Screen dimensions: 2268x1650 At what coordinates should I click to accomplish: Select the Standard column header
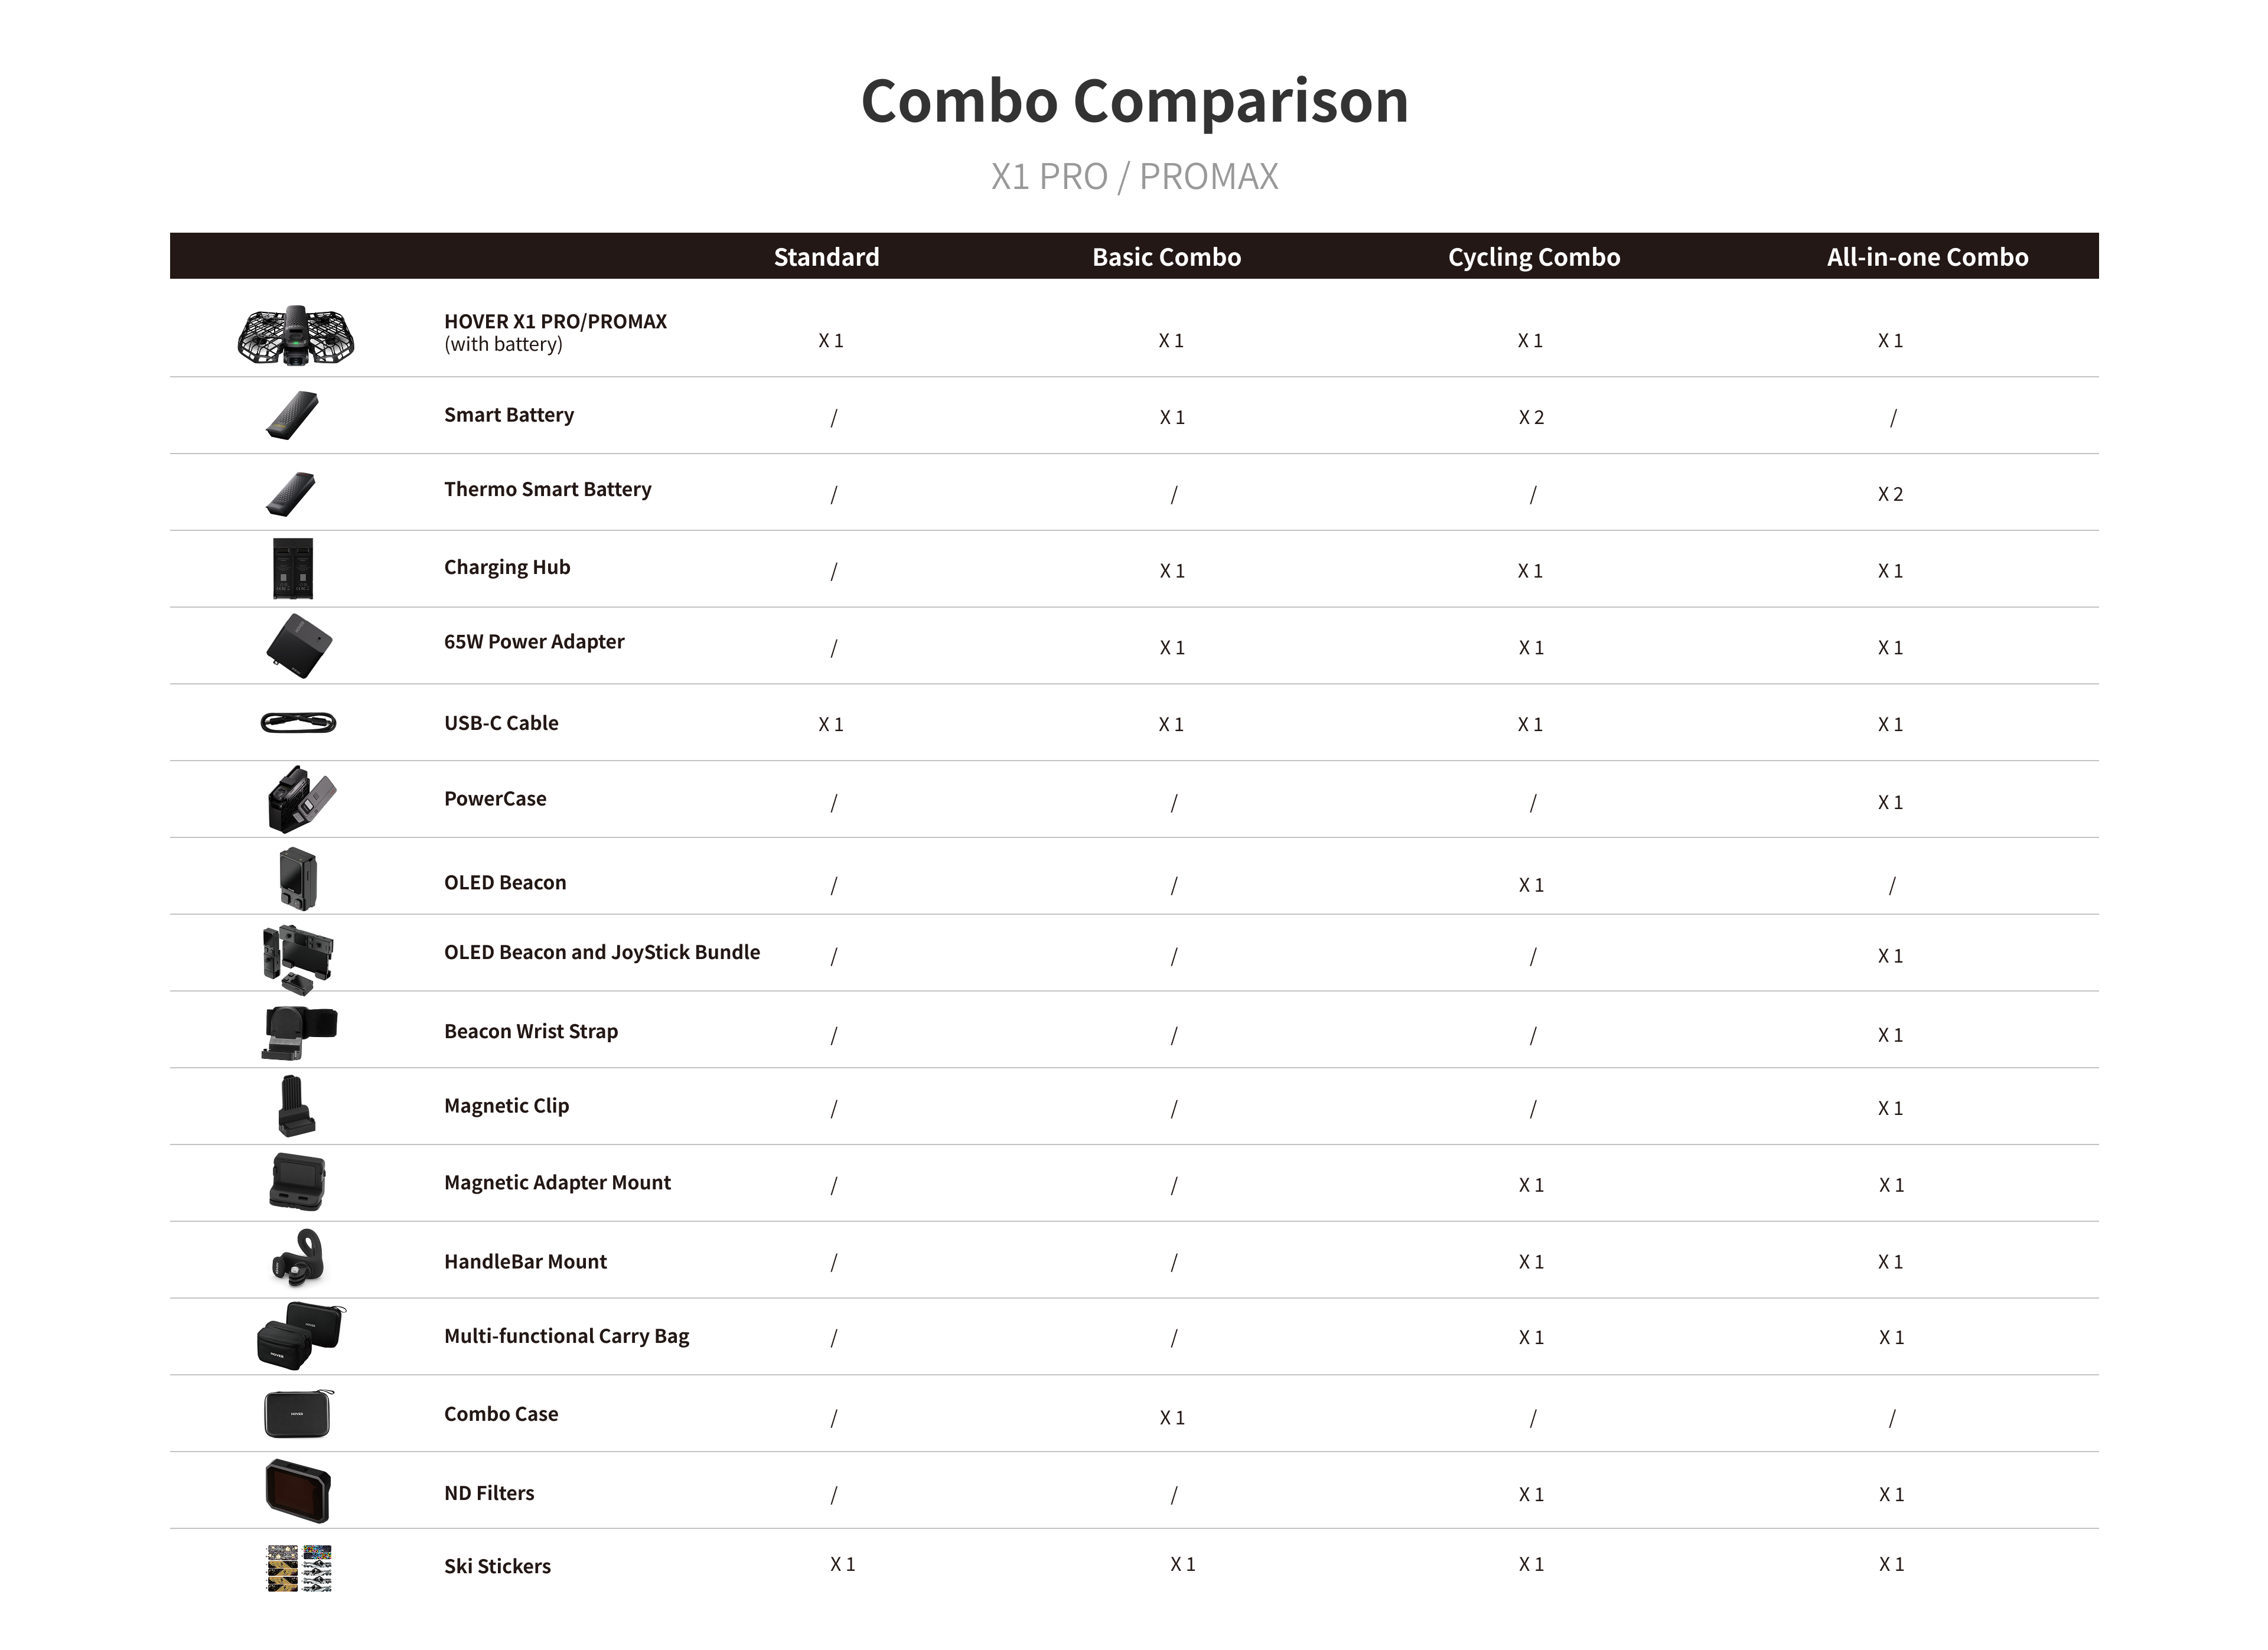826,257
